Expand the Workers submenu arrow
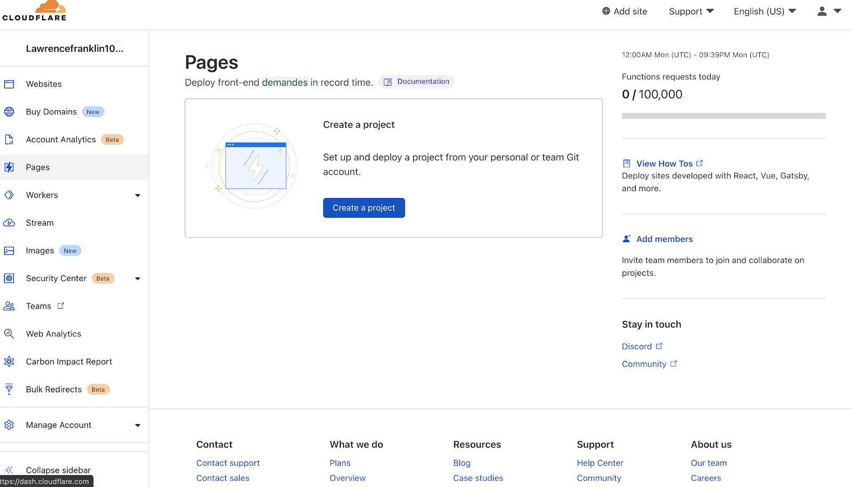Image resolution: width=852 pixels, height=487 pixels. tap(138, 195)
